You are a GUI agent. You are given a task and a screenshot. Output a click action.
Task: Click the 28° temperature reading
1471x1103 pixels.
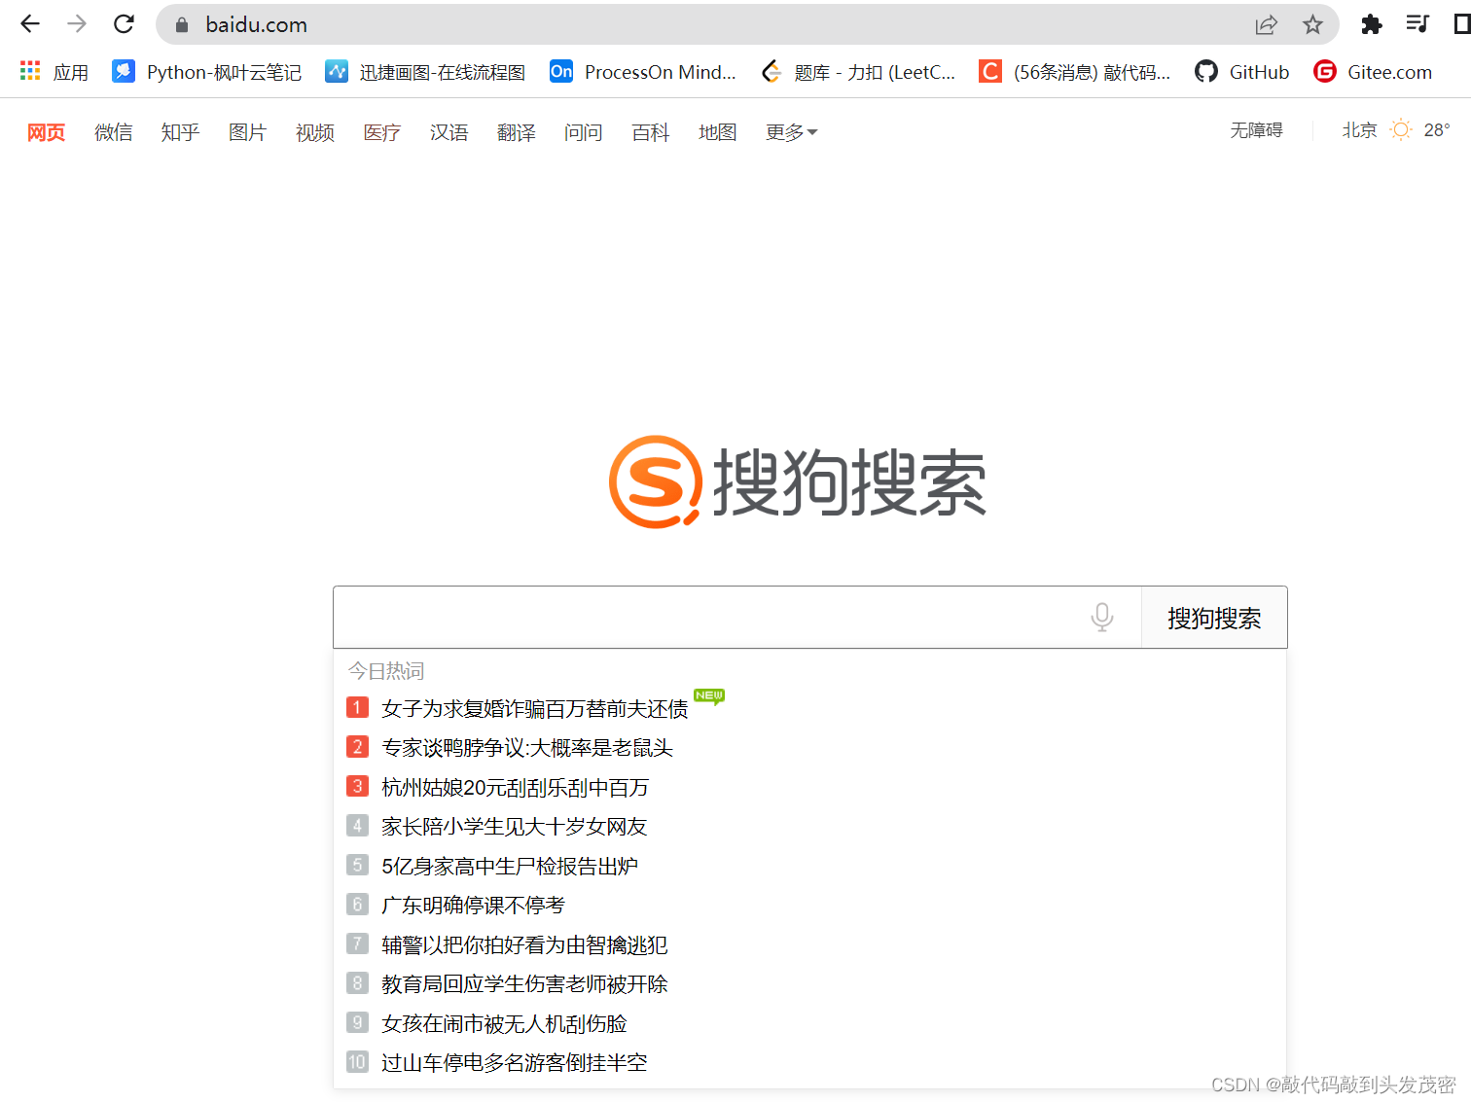1437,130
